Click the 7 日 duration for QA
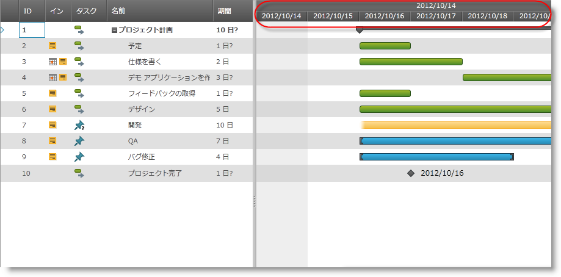 (x=223, y=141)
